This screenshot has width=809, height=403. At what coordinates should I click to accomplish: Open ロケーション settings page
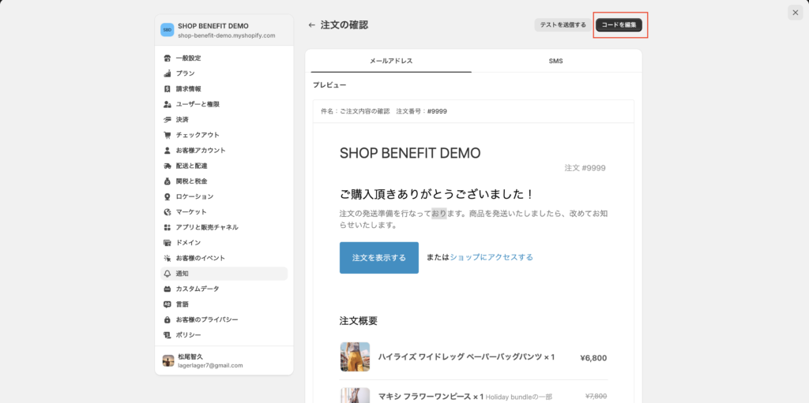(224, 196)
